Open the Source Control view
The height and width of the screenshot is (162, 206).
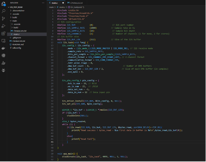click(x=3, y=19)
